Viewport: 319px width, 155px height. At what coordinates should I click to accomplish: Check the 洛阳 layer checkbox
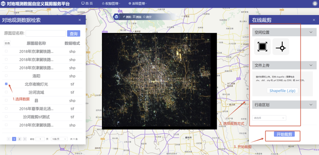[x=6, y=76]
